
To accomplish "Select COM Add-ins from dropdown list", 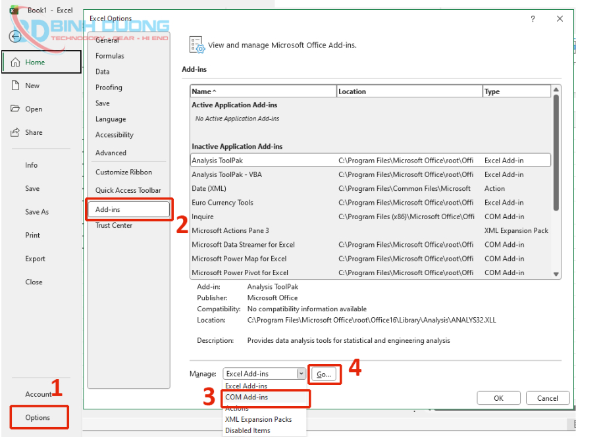I will [246, 398].
